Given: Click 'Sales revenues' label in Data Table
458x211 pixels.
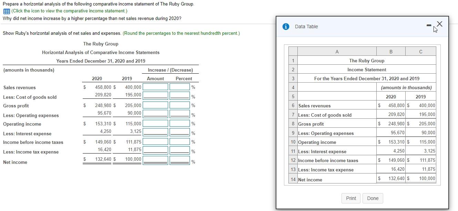Looking at the screenshot, I should [314, 106].
